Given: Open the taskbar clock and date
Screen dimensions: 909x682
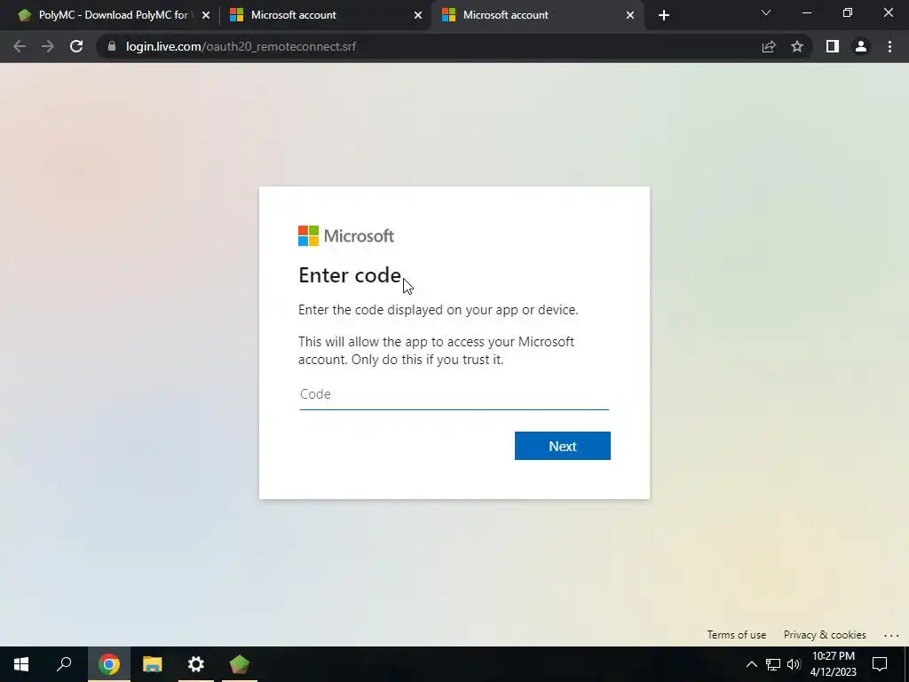Looking at the screenshot, I should (x=833, y=664).
